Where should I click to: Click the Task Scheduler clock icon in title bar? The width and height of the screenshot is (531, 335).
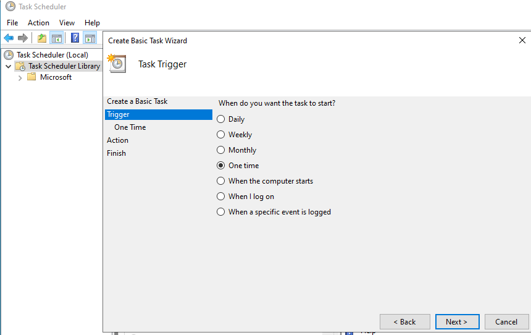point(10,6)
